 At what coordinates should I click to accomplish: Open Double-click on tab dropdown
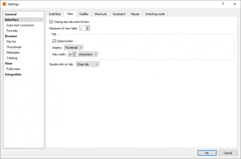click(x=88, y=64)
